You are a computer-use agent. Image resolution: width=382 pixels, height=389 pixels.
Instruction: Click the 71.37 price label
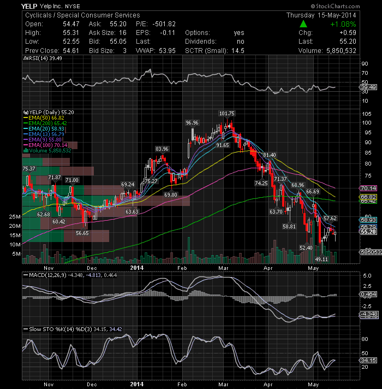coord(280,179)
